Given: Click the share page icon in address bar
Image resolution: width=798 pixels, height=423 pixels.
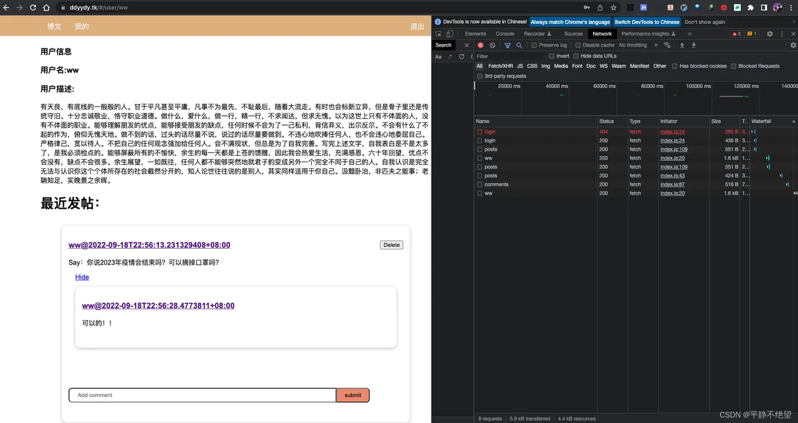Looking at the screenshot, I should point(600,7).
